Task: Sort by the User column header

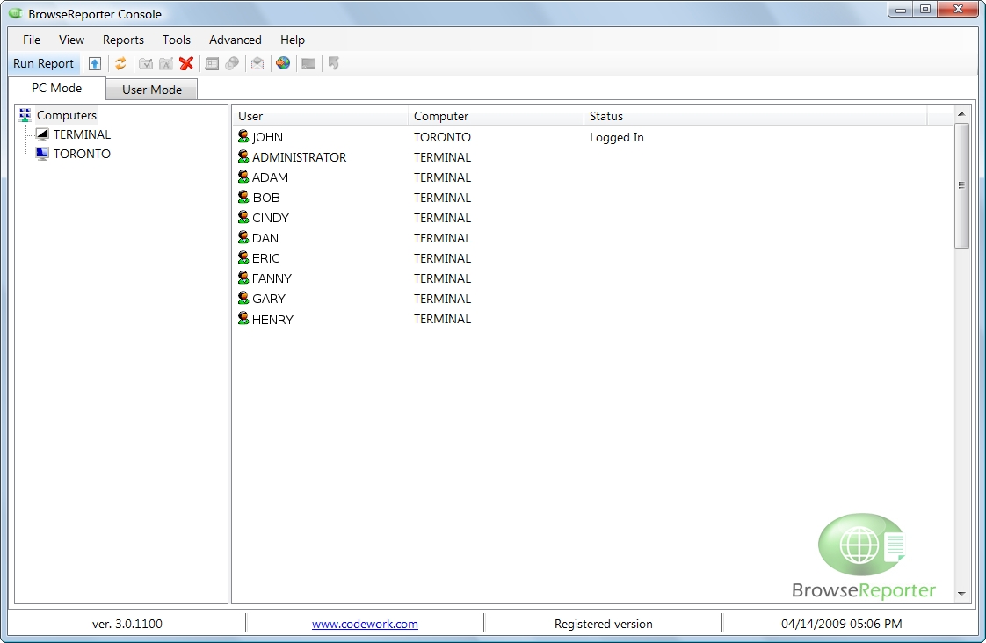Action: pos(320,116)
